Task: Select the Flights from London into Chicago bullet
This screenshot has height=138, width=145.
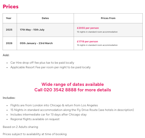Action: click(54, 105)
